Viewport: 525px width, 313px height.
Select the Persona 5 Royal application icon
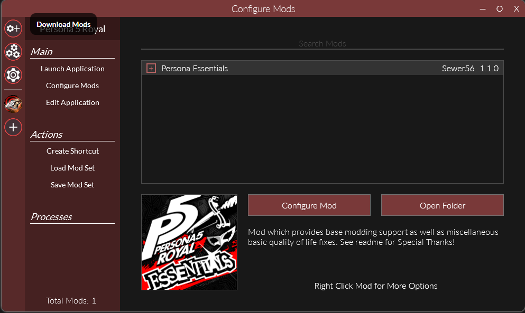13,104
